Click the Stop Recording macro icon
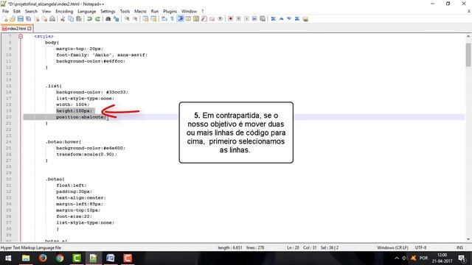 (x=238, y=18)
